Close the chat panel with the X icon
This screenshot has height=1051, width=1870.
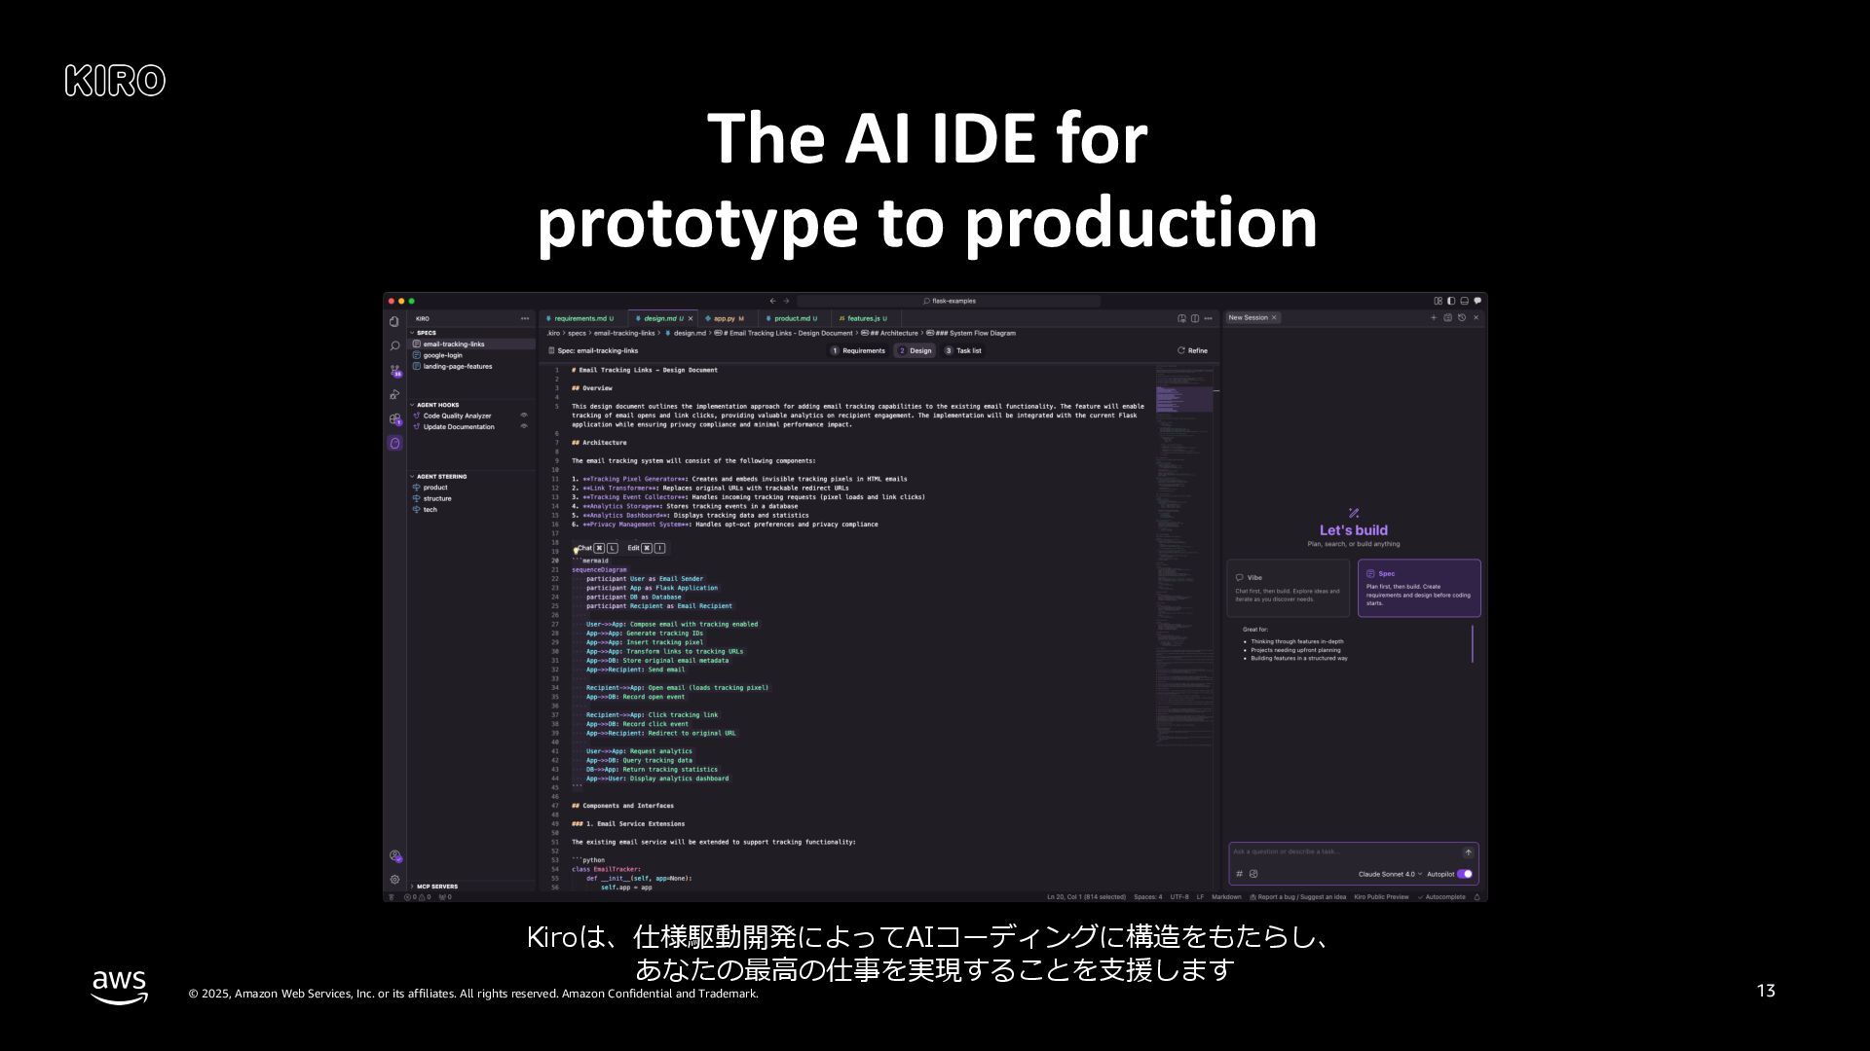coord(1476,317)
